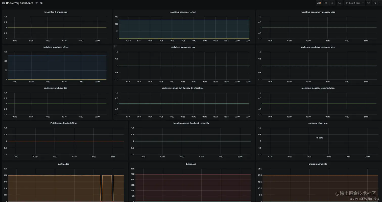
Task: Click the rocketmq_consumer_tps panel title
Action: (x=183, y=47)
